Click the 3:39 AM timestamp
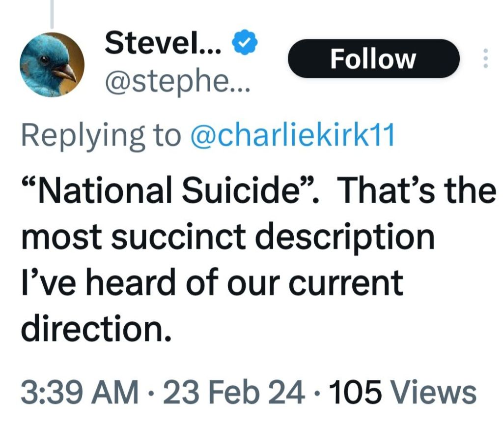The height and width of the screenshot is (428, 503). 80,393
